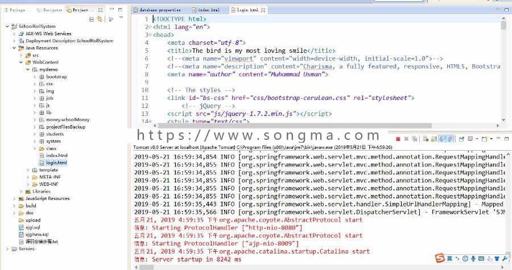Switch to Navigator tab

tap(49, 10)
